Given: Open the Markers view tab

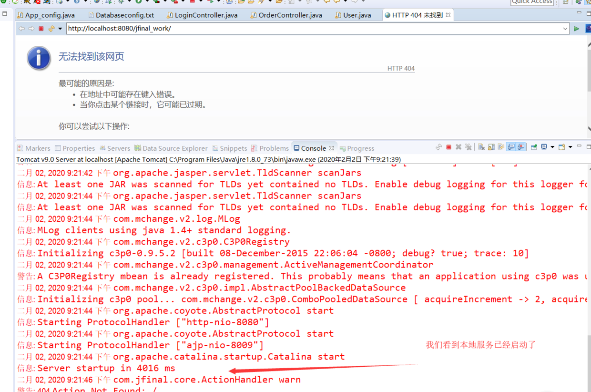Looking at the screenshot, I should 34,148.
